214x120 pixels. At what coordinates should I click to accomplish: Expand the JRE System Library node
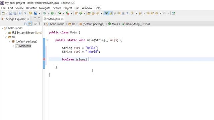click(6, 33)
